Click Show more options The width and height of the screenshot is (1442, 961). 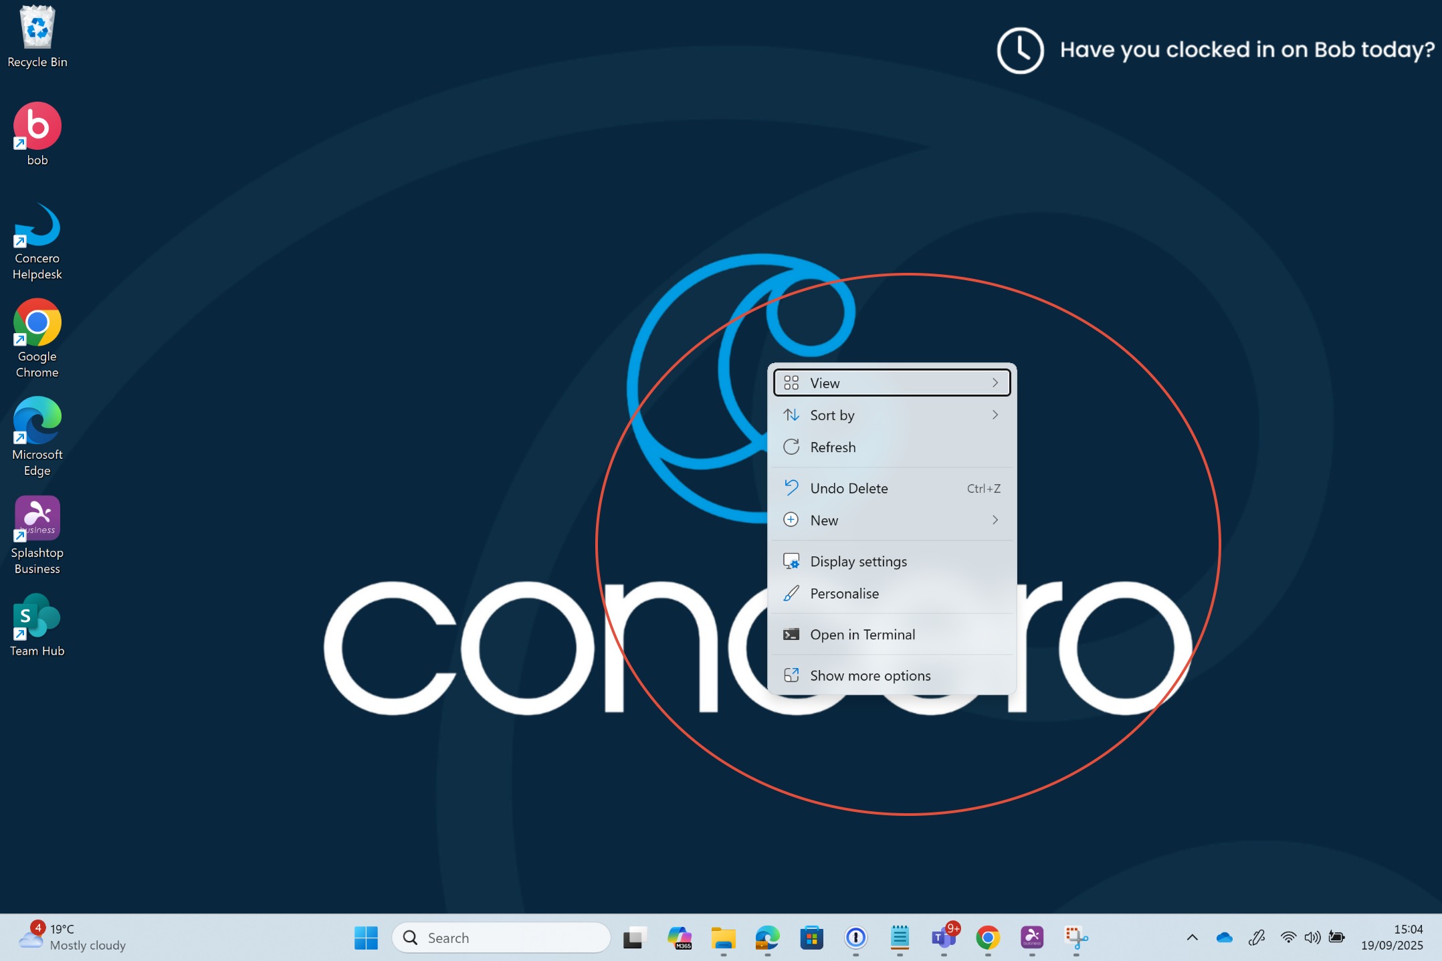[x=869, y=676]
